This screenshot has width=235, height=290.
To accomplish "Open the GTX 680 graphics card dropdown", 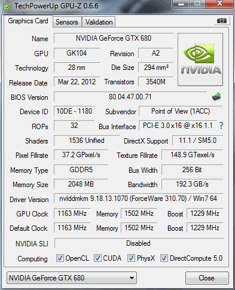I will tap(72, 277).
